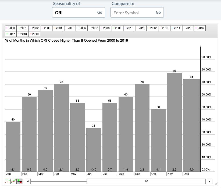This screenshot has width=221, height=188.
Task: Toggle the 2011 year legend
Action: [x=141, y=28]
